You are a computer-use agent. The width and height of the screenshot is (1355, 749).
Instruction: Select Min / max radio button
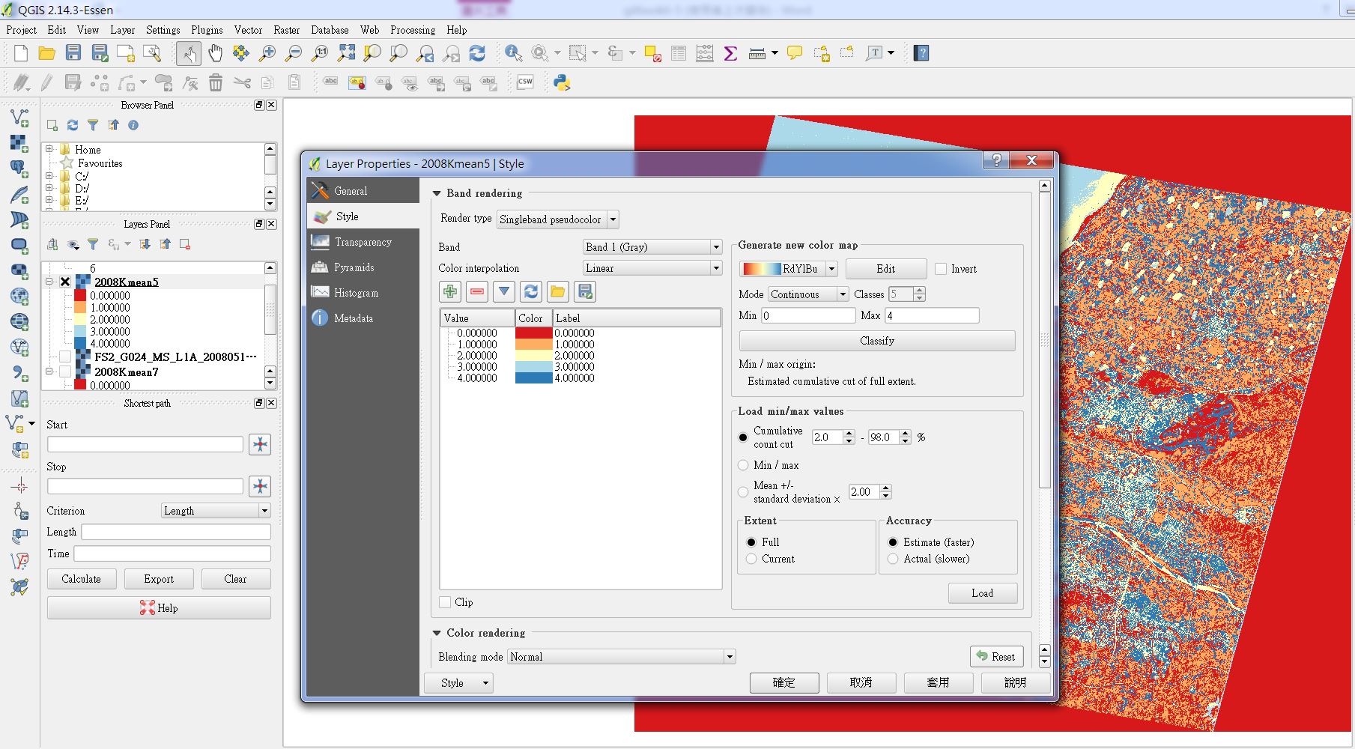(743, 465)
